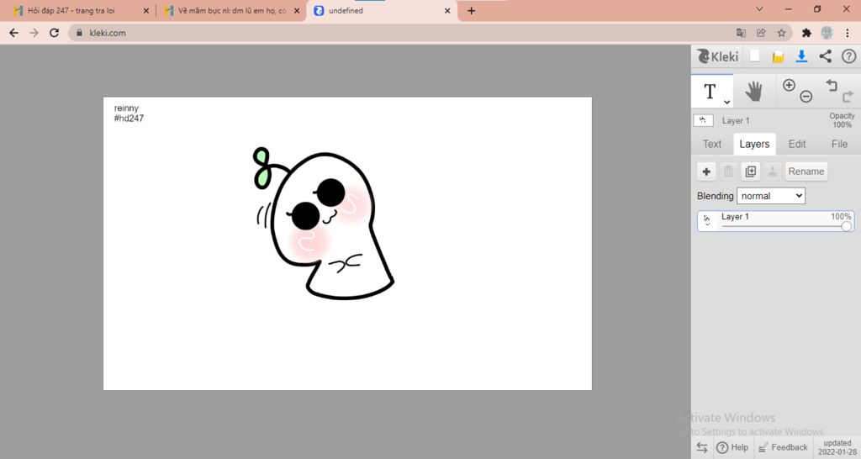
Task: Reload the kleki.com page
Action: 54,33
